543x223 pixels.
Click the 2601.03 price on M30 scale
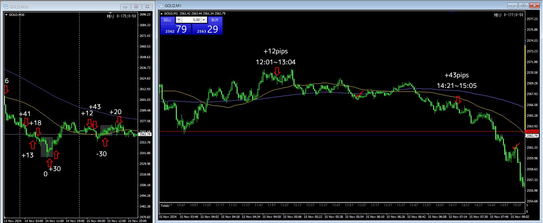(x=145, y=100)
